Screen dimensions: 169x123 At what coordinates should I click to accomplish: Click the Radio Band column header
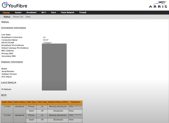(x=7, y=102)
